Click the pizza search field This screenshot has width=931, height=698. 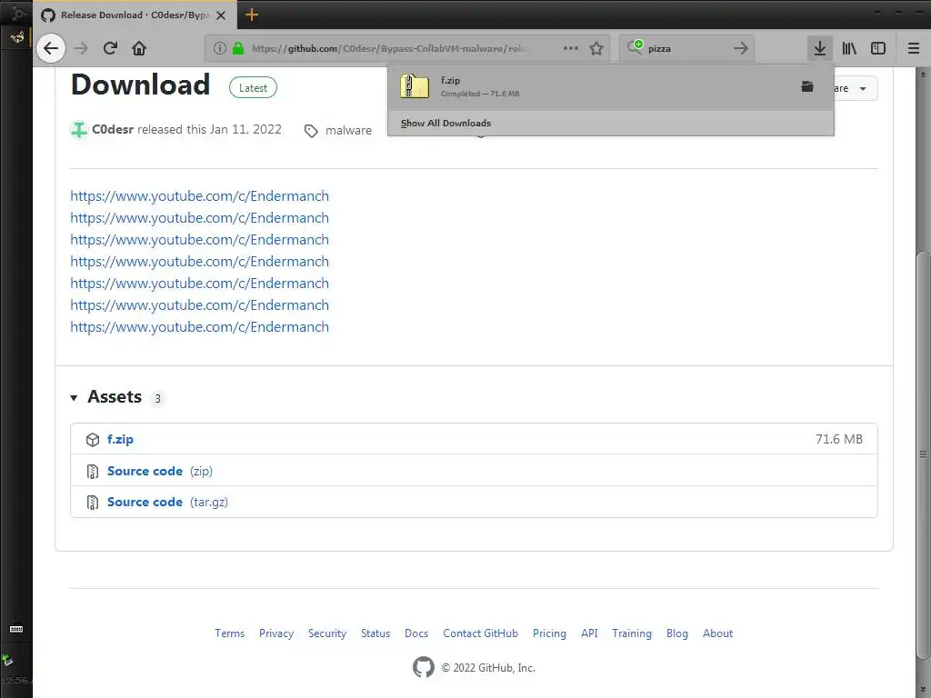coord(686,49)
